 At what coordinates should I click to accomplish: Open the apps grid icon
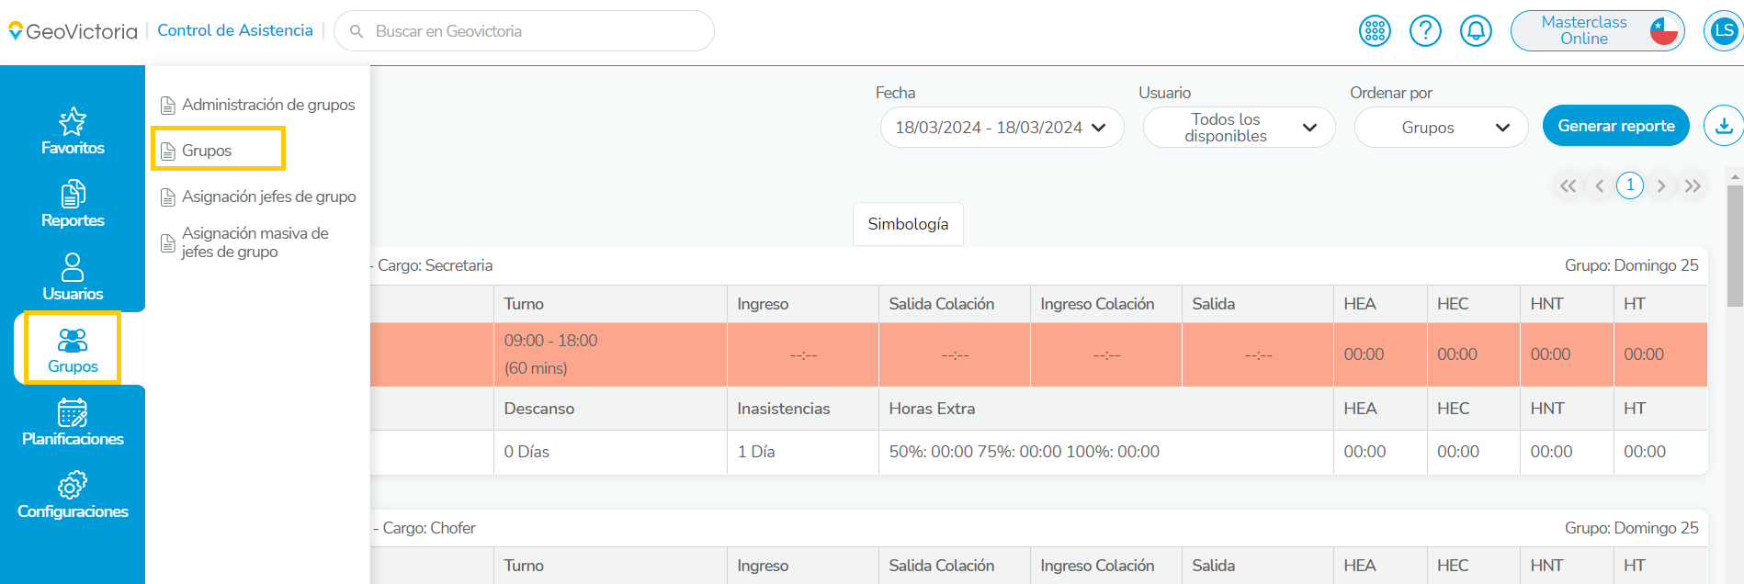[1375, 31]
